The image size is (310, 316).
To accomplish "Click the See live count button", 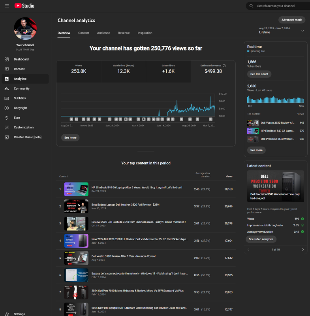I will [x=259, y=74].
